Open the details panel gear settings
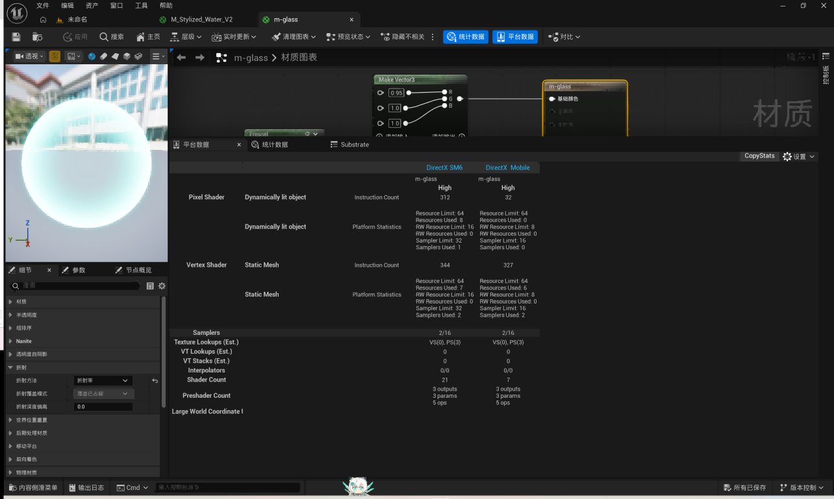 click(x=162, y=286)
